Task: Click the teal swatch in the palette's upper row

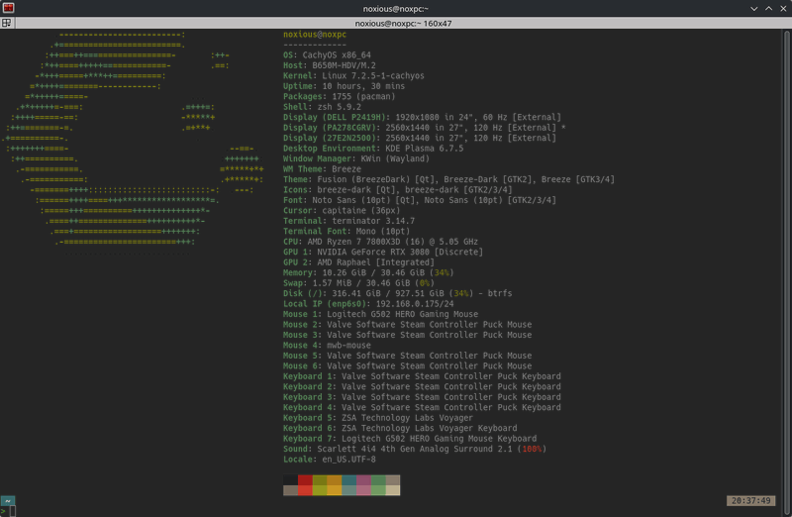Action: [349, 479]
